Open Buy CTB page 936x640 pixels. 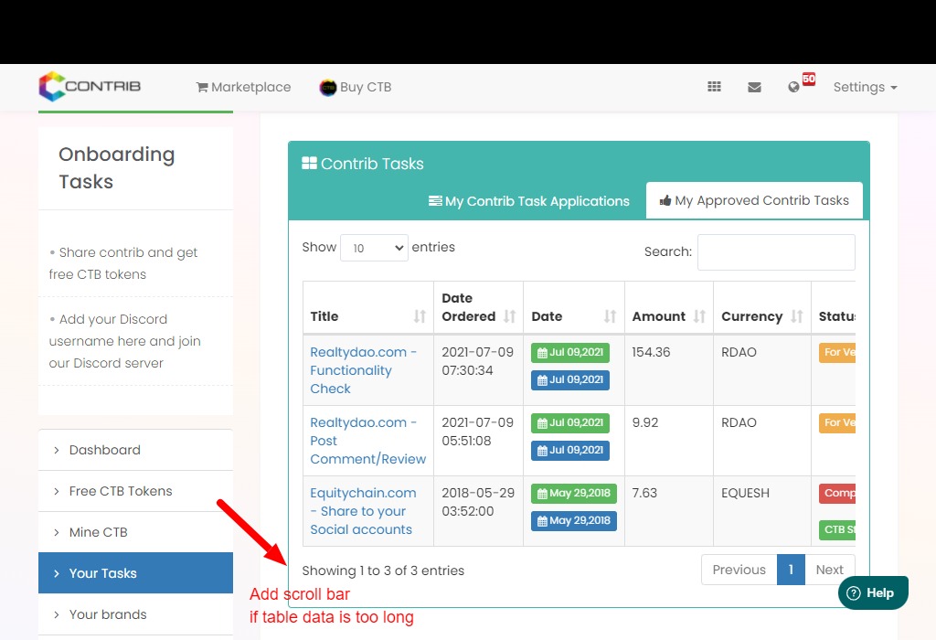point(356,87)
